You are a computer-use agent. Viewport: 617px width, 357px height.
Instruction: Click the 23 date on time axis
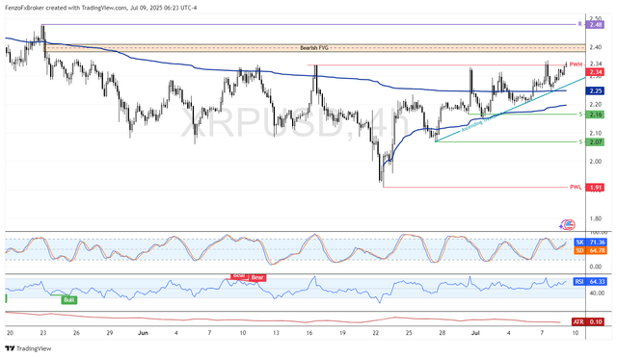click(42, 333)
